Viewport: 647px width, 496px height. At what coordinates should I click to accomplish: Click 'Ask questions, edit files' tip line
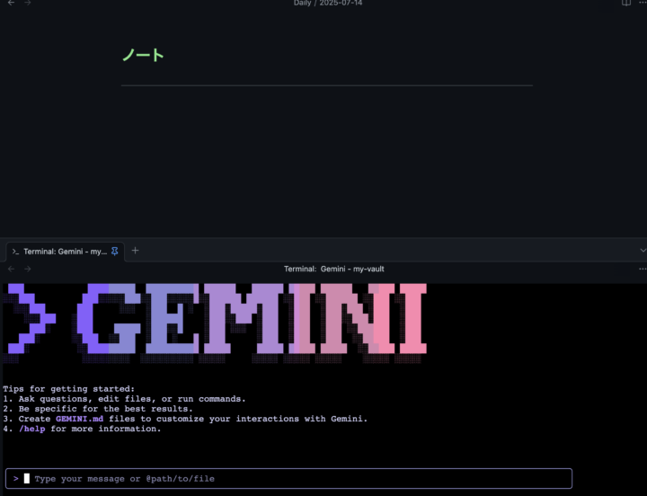124,399
